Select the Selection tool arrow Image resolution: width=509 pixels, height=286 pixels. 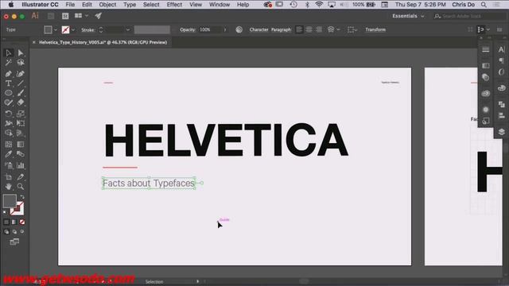click(x=9, y=52)
